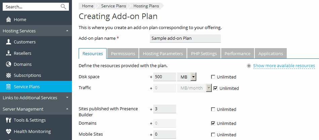Click the Resellers icon in sidebar
This screenshot has height=140, width=319.
[x=9, y=53]
